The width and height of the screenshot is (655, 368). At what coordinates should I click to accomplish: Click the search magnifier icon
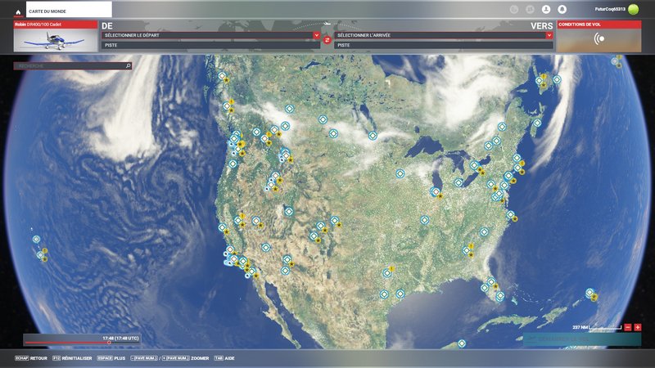(129, 66)
